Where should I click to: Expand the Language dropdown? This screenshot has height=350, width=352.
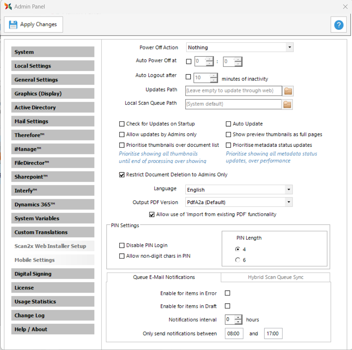pyautogui.click(x=288, y=190)
